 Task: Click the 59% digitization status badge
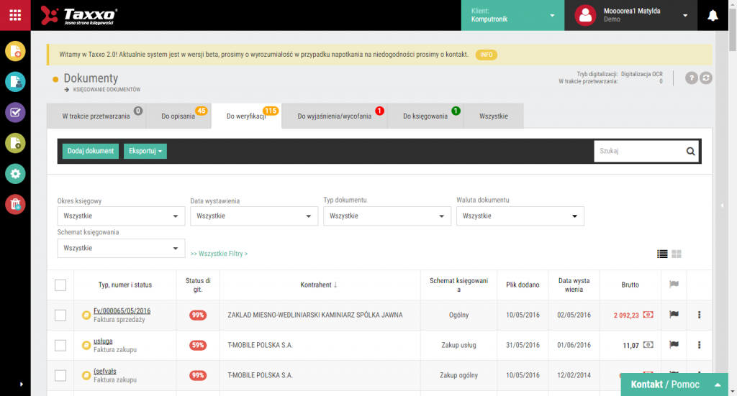[x=198, y=345]
